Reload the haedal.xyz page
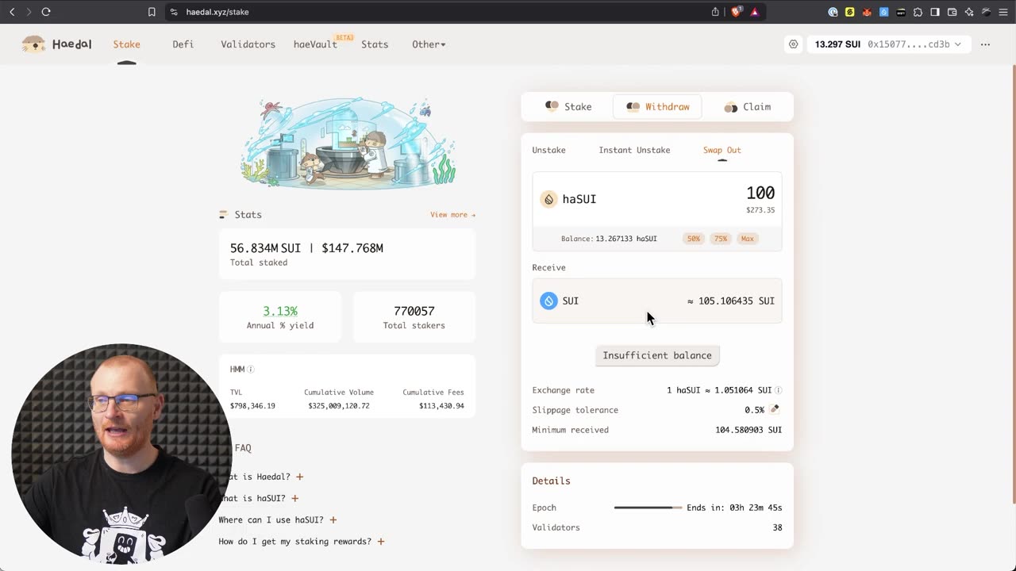1016x571 pixels. [46, 12]
